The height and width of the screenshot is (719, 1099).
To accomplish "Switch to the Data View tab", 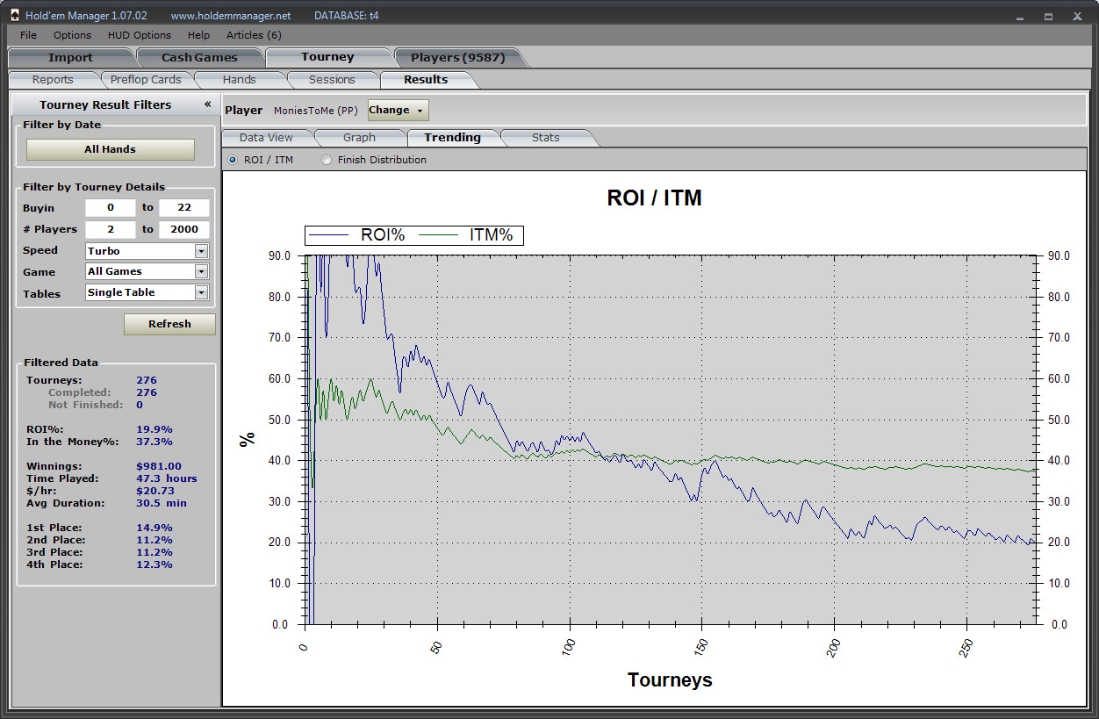I will click(x=266, y=138).
